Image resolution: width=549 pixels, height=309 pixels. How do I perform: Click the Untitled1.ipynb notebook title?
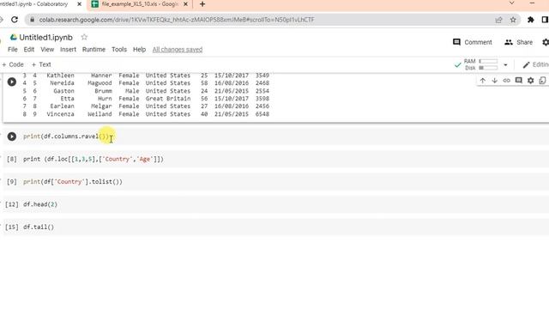(45, 37)
